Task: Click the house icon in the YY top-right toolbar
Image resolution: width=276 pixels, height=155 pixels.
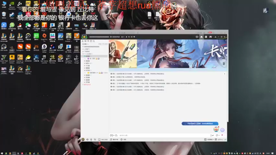Action: [201, 37]
